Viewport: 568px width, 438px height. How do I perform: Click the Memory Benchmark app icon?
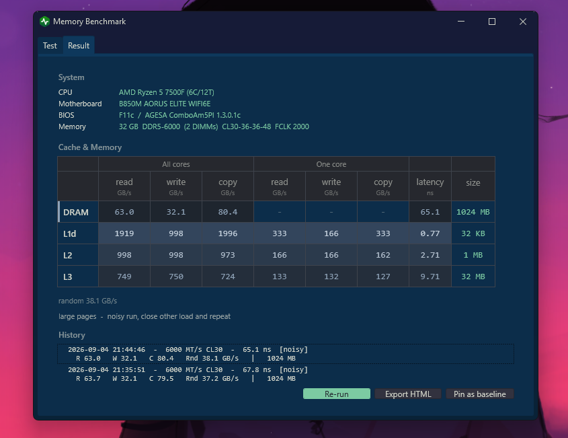pos(44,22)
